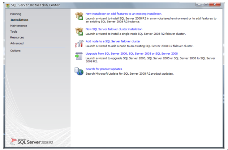
Task: Click the single-node failover cluster description text
Action: coord(135,34)
